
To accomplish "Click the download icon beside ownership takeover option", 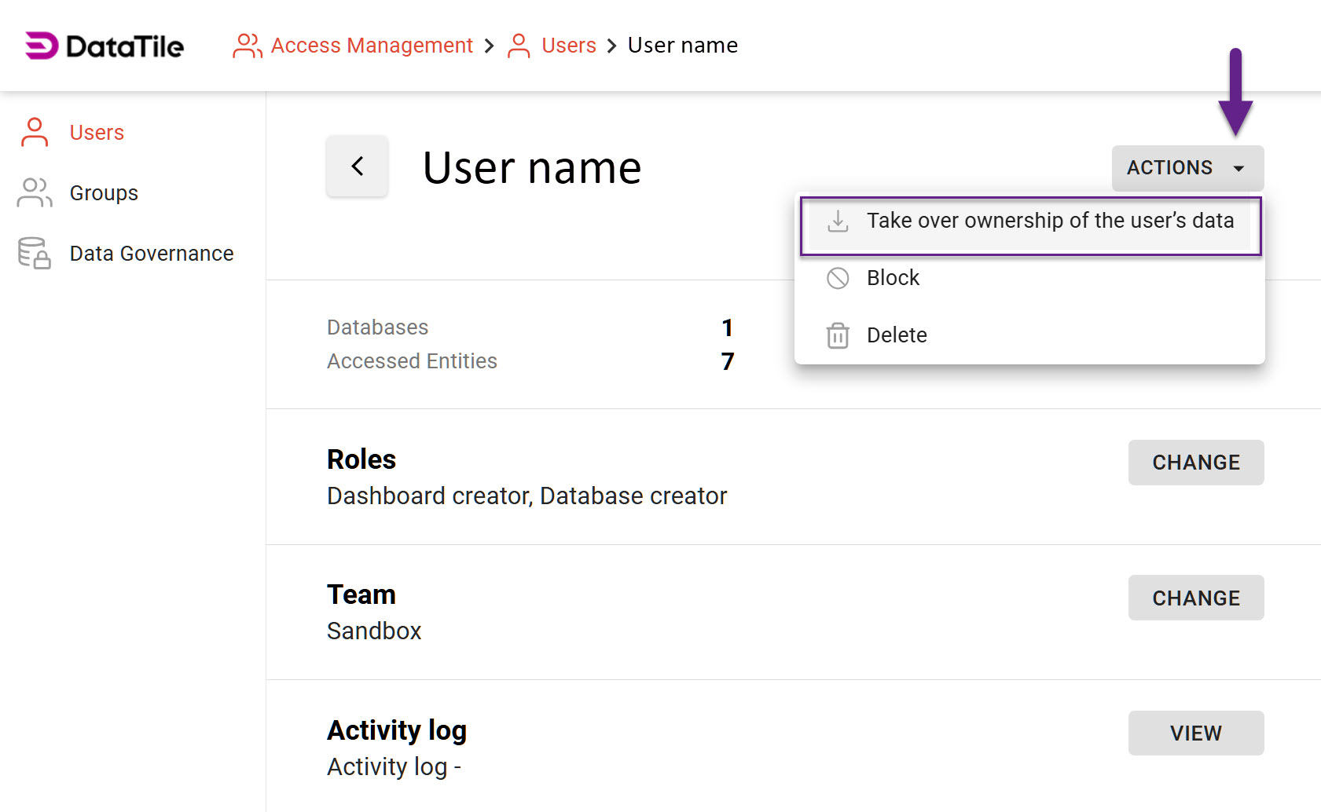I will [x=838, y=221].
